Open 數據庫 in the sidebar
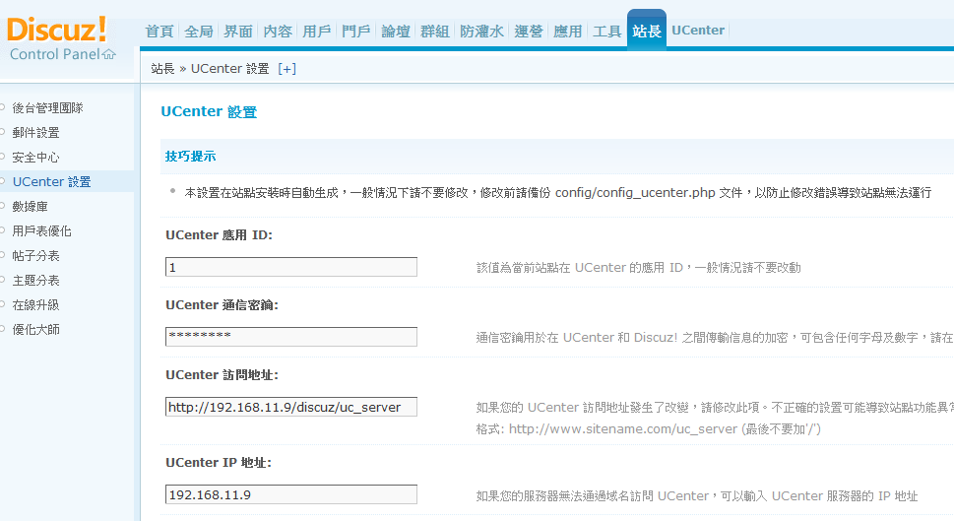The width and height of the screenshot is (954, 521). 30,206
